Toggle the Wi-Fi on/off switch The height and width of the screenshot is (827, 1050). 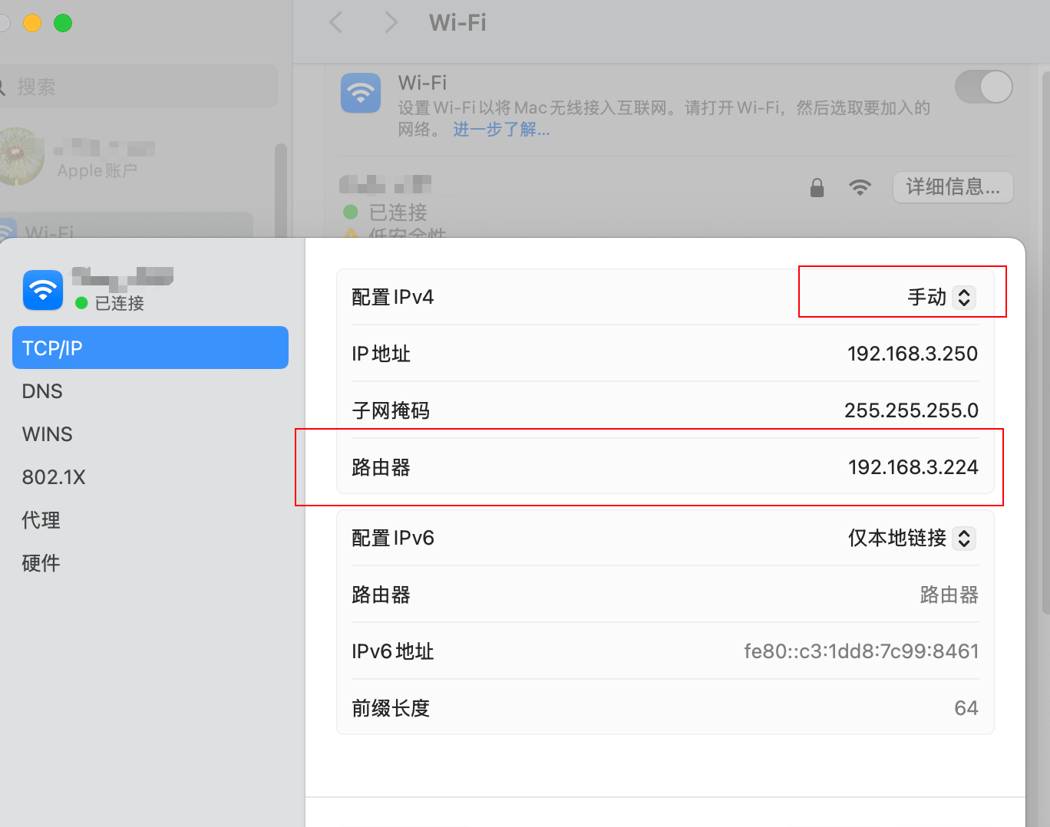coord(984,87)
